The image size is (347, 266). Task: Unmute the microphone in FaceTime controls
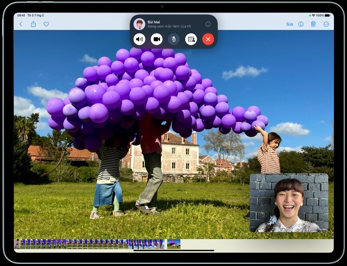pos(173,39)
